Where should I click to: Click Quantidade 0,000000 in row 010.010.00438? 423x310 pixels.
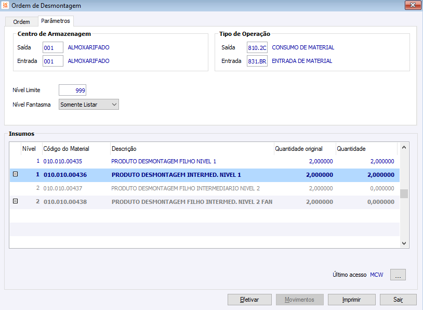[x=380, y=202]
